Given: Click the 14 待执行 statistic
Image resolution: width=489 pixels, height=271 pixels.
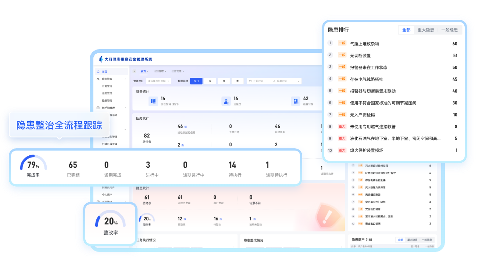Looking at the screenshot, I should tap(235, 169).
